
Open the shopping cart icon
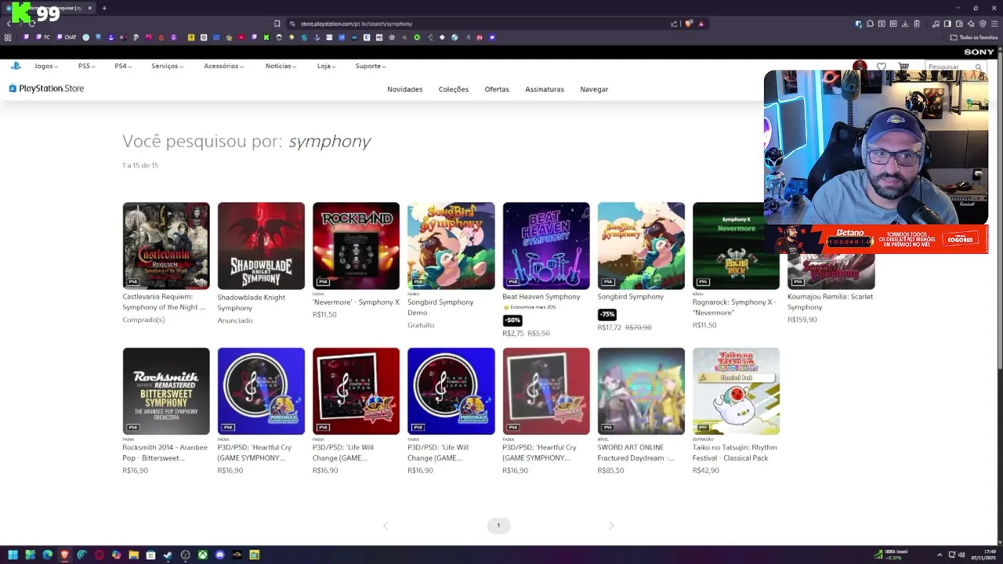click(x=903, y=67)
